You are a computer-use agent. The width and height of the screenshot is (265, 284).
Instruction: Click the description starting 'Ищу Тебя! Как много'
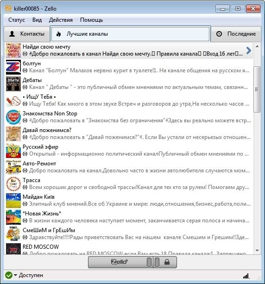[139, 104]
